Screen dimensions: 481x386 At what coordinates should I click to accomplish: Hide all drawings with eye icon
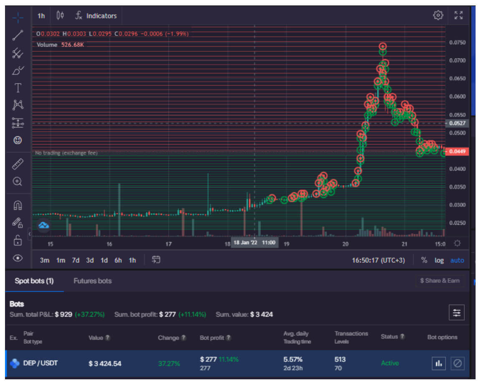pos(18,258)
